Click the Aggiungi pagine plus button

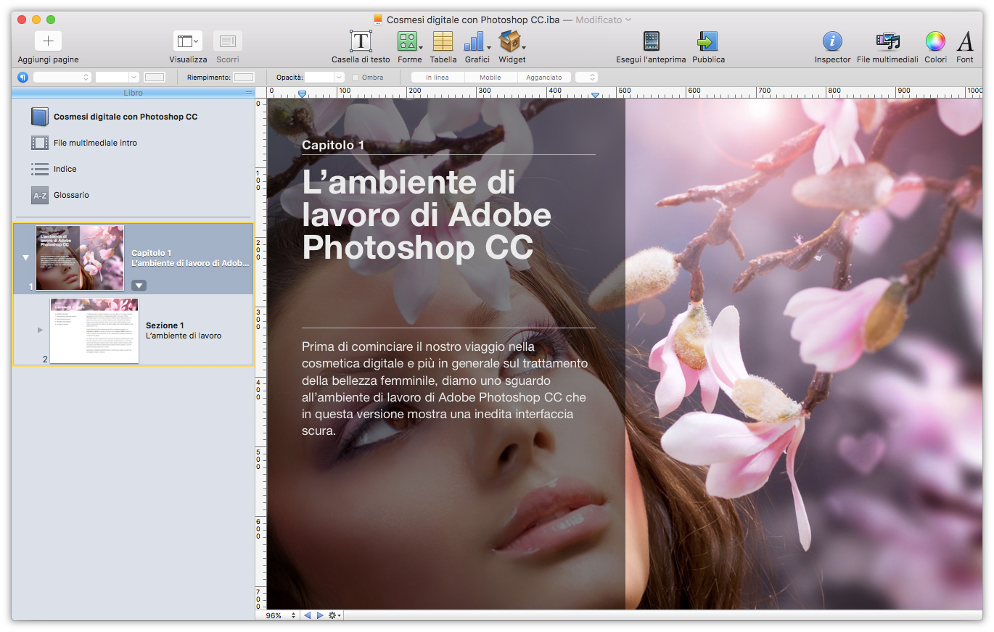click(x=48, y=41)
